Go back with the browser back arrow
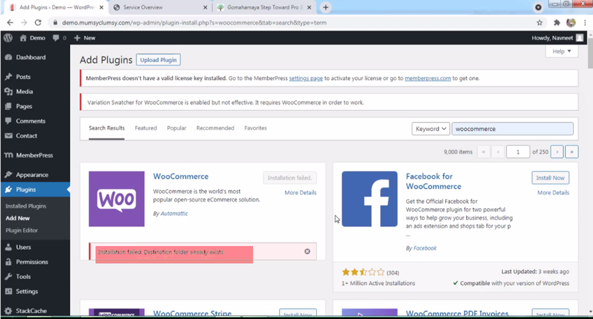Screen dimensions: 593x319 10,22
